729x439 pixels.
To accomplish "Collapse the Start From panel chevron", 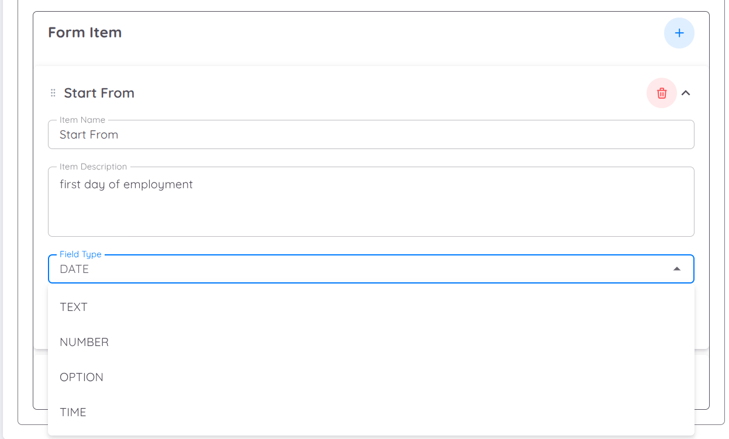I will 686,93.
